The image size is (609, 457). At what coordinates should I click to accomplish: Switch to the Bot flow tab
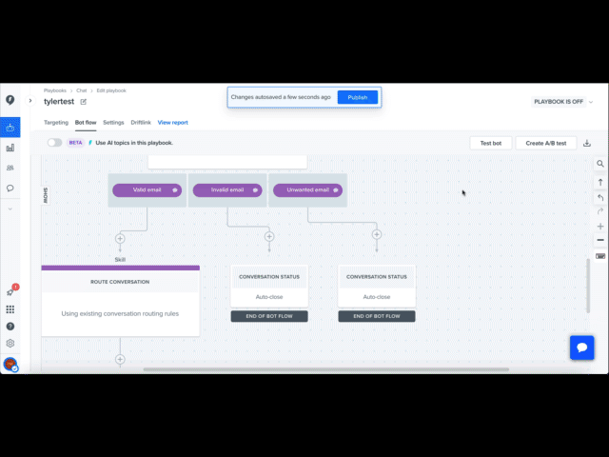pos(86,123)
